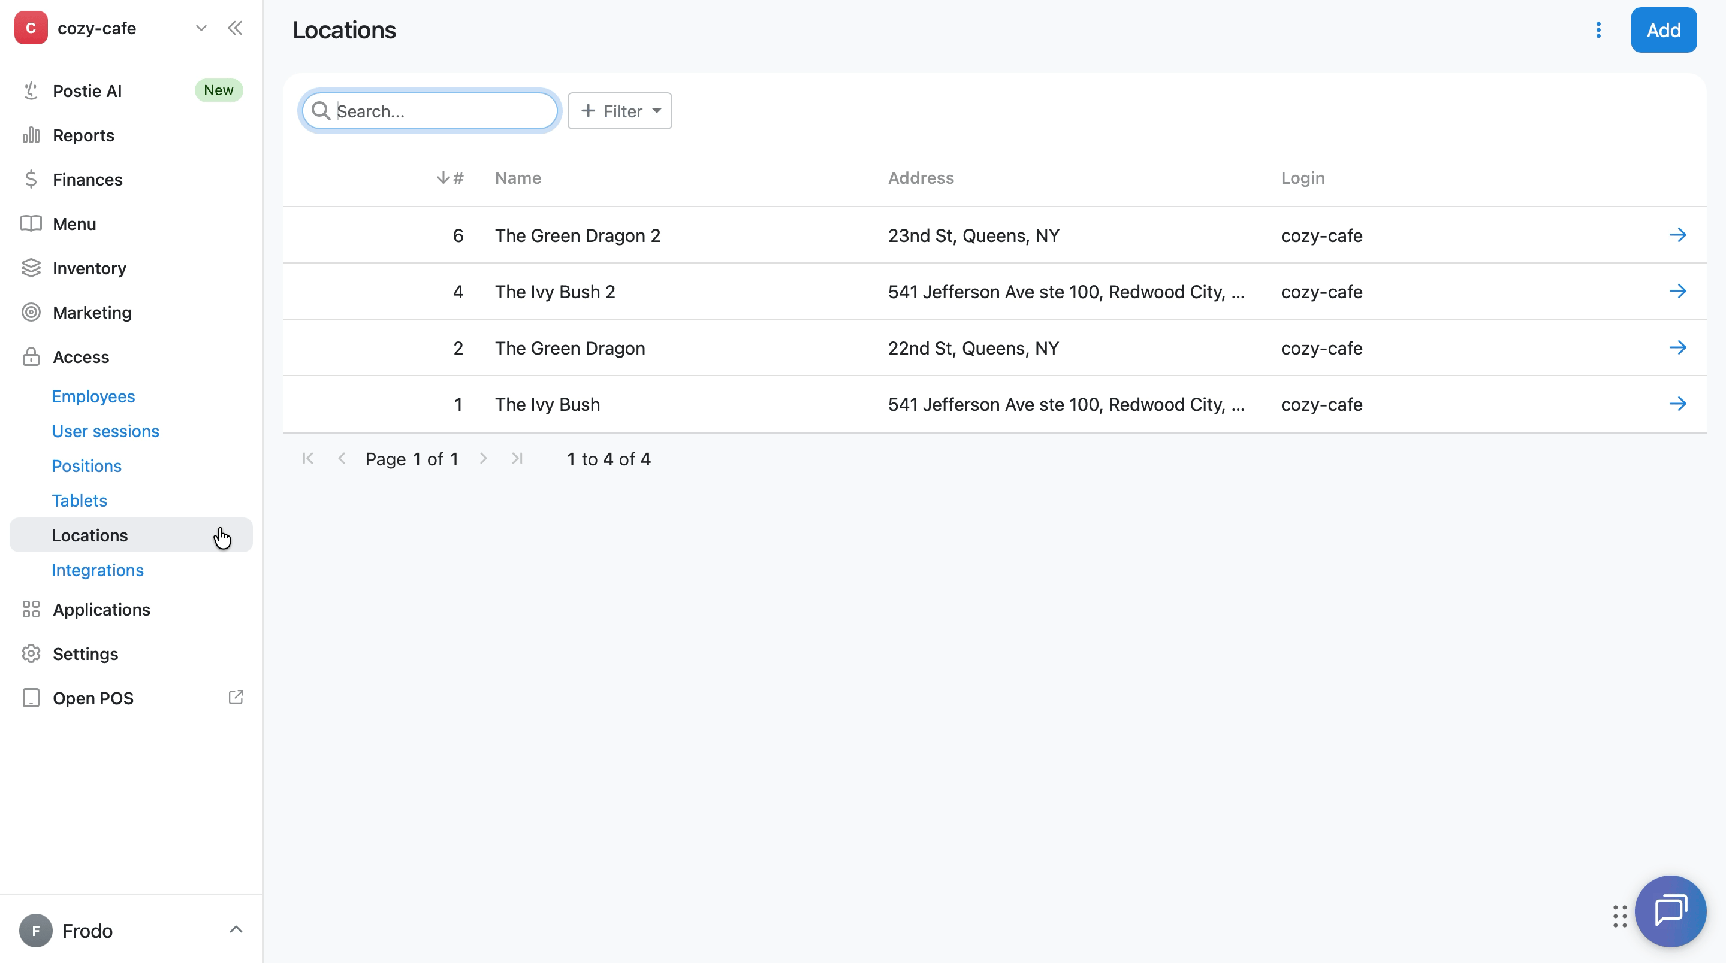Go to Positions page
The width and height of the screenshot is (1726, 963).
tap(86, 466)
